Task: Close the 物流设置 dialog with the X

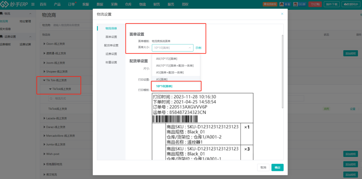Action: (x=282, y=14)
